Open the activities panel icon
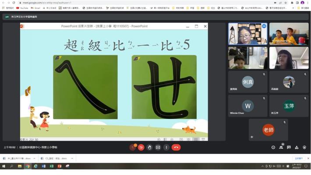The image size is (311, 175). [x=297, y=147]
